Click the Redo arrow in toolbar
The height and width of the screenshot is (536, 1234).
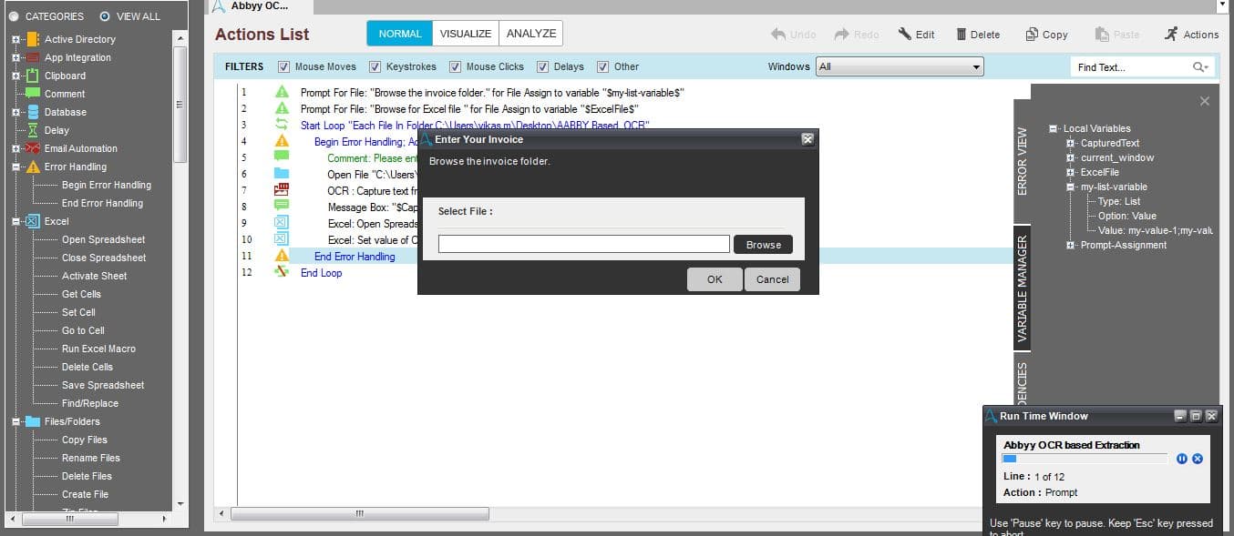(841, 35)
